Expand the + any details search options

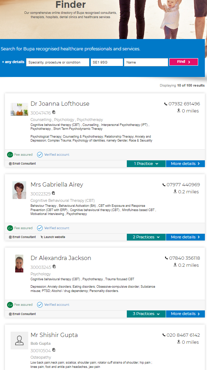coord(13,62)
